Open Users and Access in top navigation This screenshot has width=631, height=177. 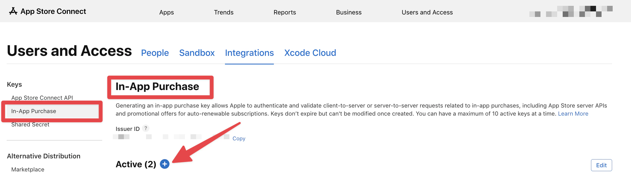click(x=427, y=12)
